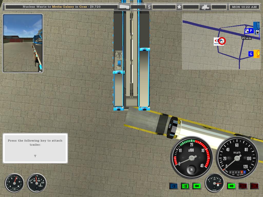
Task: Click the brake warning light at far right
Action: 255,186
